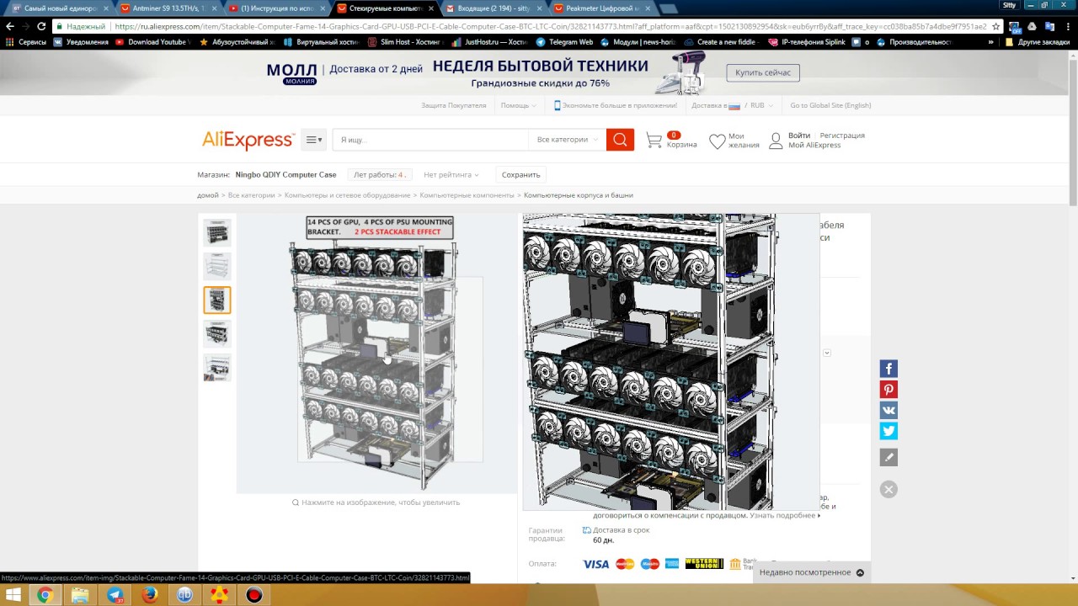Select the second product thumbnail image
The image size is (1078, 606).
tap(217, 266)
